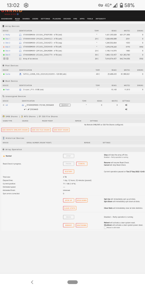Open Android settings gear in status bar
The width and height of the screenshot is (145, 291).
pyautogui.click(x=26, y=5)
